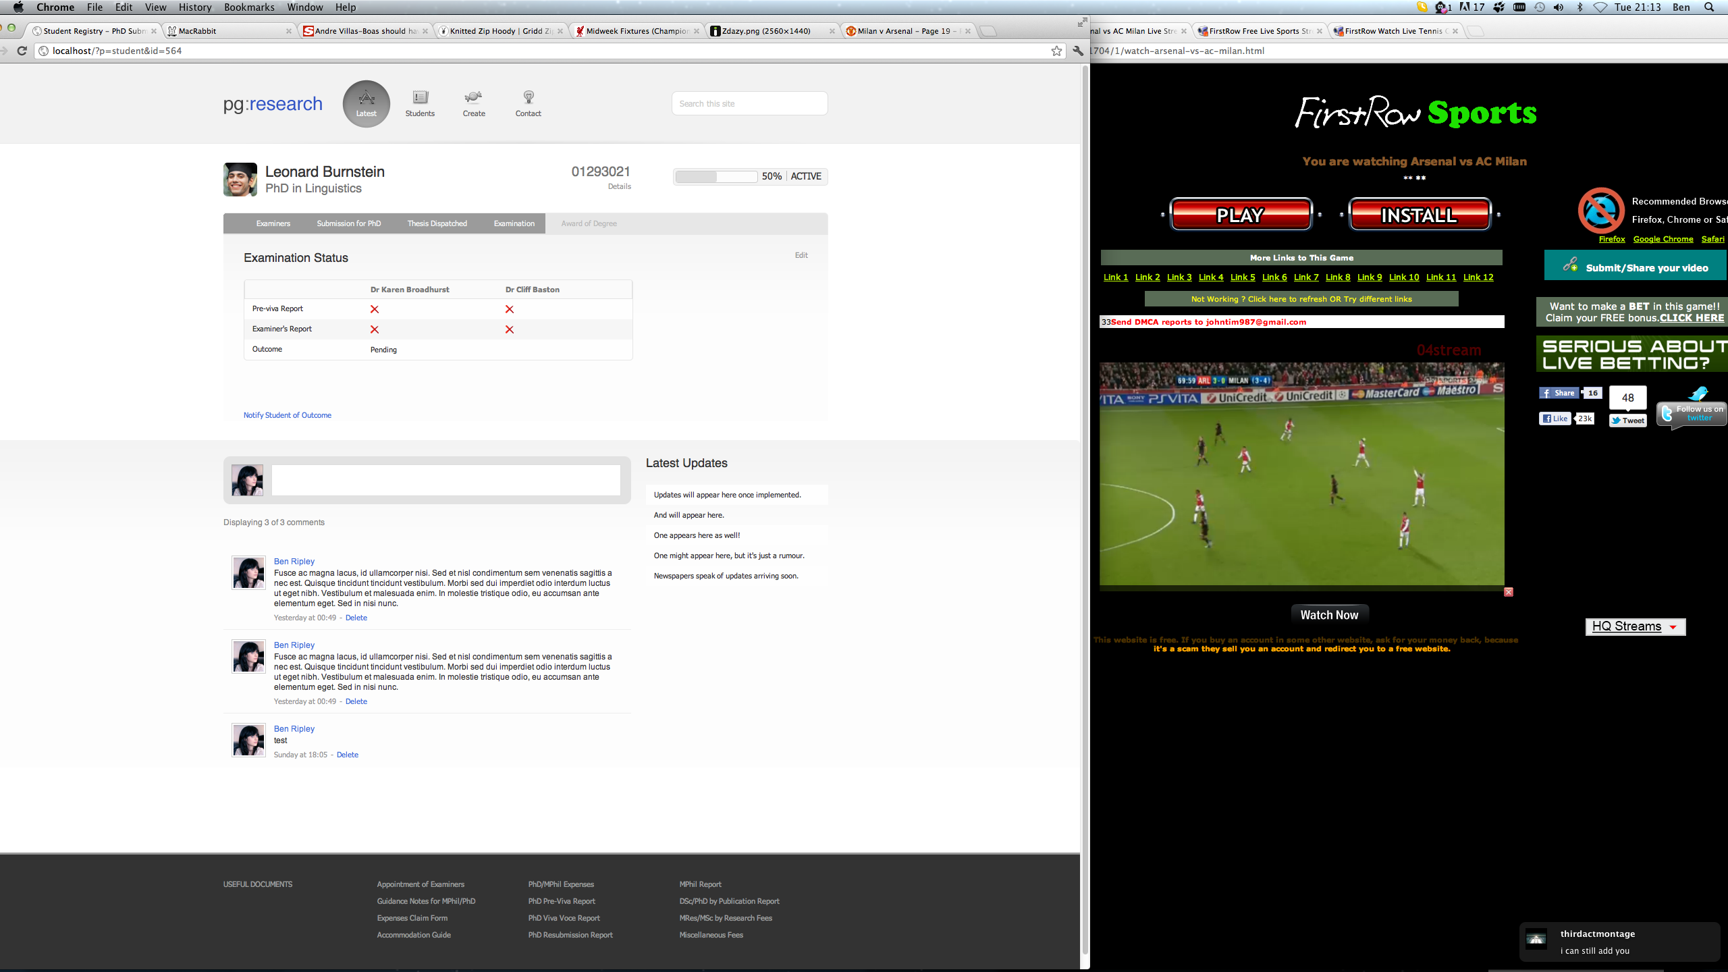Image resolution: width=1728 pixels, height=972 pixels.
Task: Click the pg:research logo
Action: [x=273, y=103]
